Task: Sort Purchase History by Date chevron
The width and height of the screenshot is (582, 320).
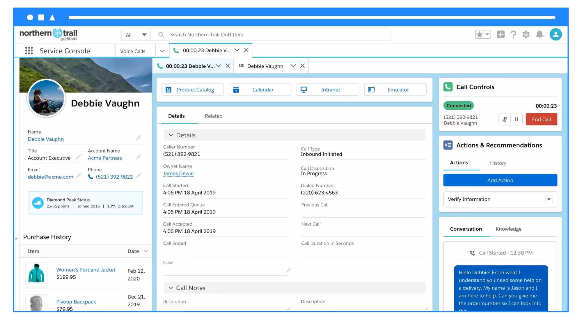Action: pyautogui.click(x=146, y=251)
